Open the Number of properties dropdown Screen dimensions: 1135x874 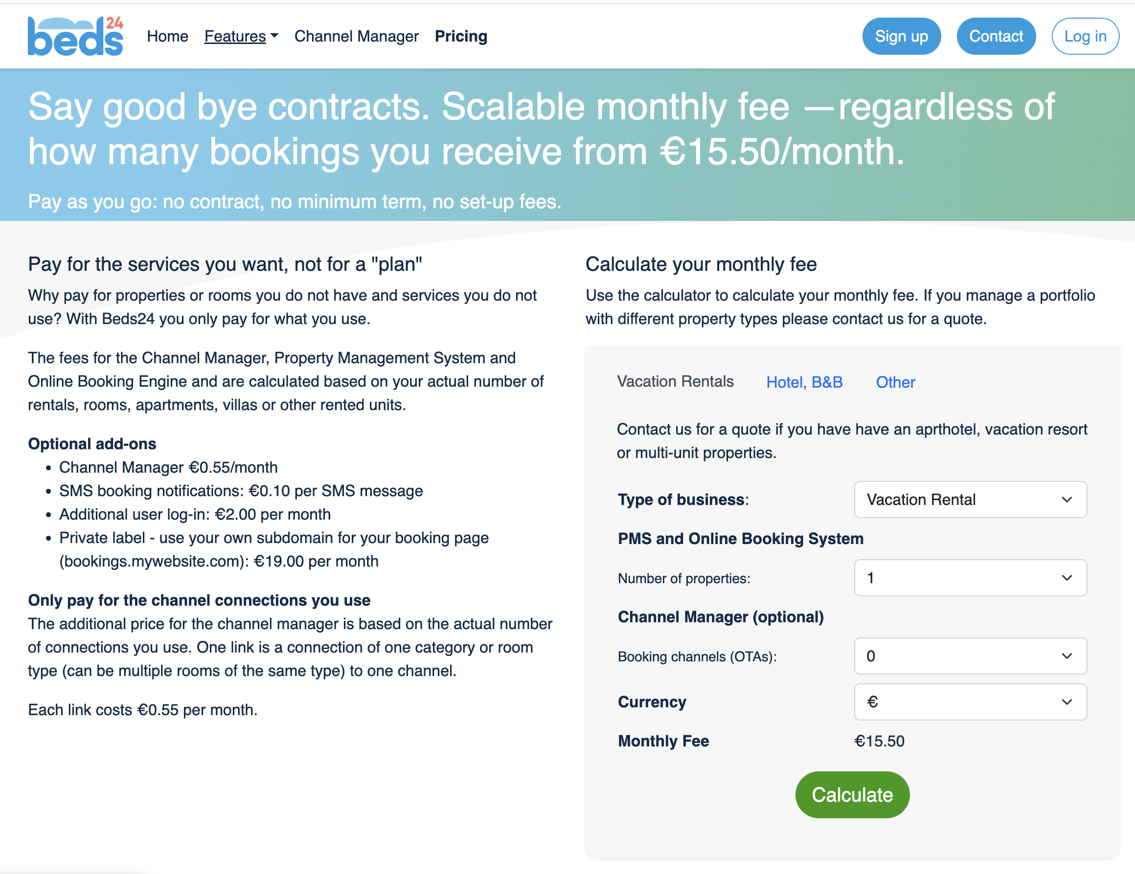point(970,577)
